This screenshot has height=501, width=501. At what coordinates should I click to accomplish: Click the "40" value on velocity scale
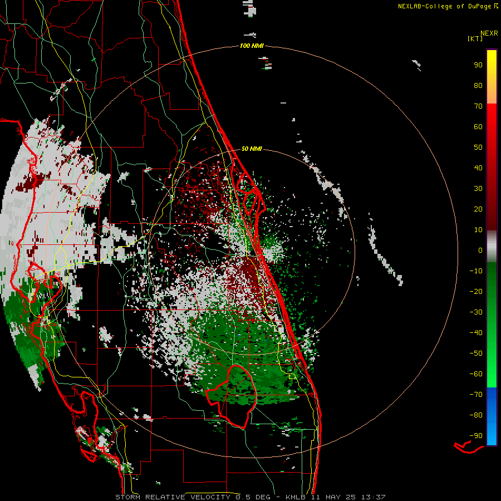(x=478, y=168)
